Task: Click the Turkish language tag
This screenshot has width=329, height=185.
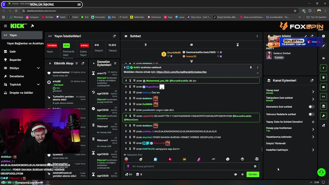Action: click(279, 58)
